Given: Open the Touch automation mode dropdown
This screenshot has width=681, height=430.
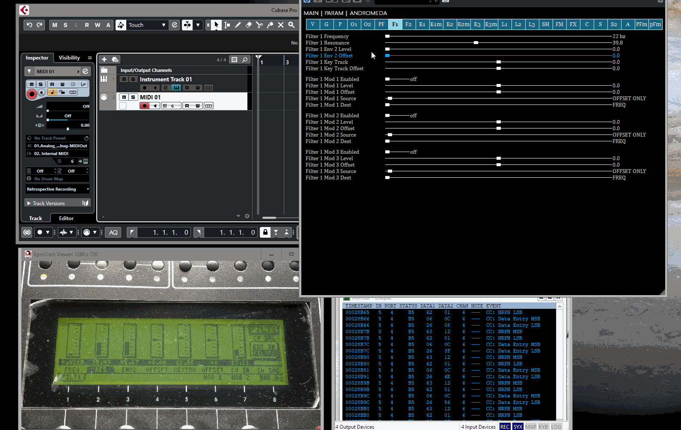Looking at the screenshot, I should tap(164, 25).
